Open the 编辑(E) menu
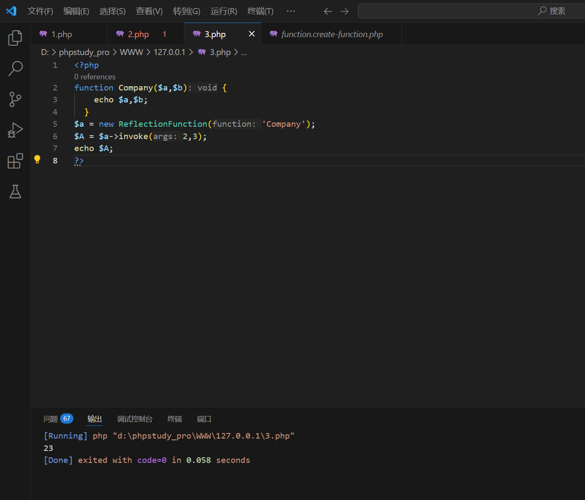Viewport: 585px width, 500px height. (76, 11)
